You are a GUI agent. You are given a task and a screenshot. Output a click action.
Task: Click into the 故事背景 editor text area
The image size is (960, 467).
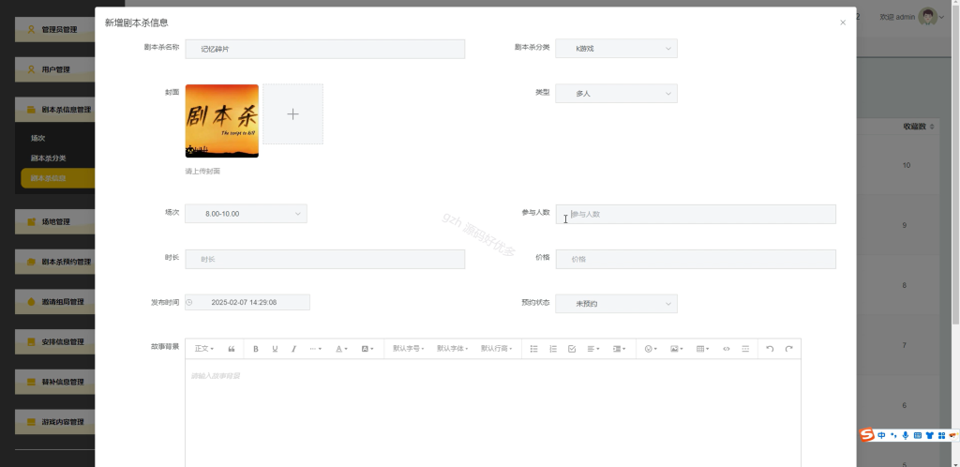point(493,414)
